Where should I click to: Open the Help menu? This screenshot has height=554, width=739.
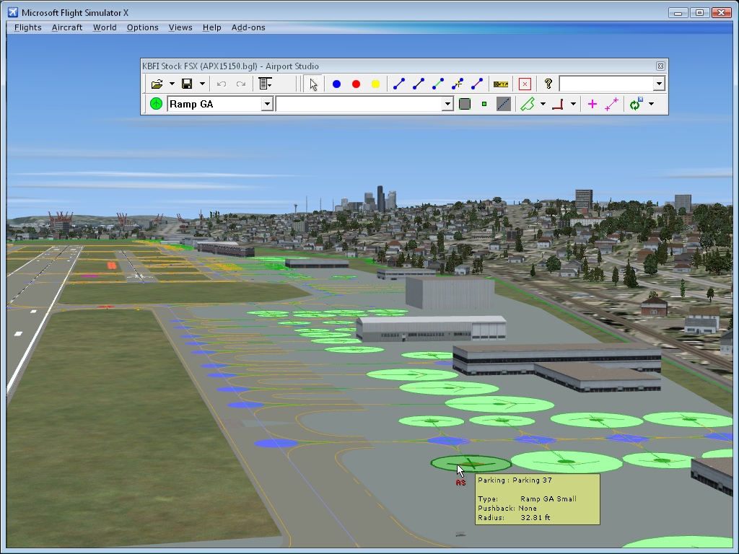pyautogui.click(x=211, y=27)
